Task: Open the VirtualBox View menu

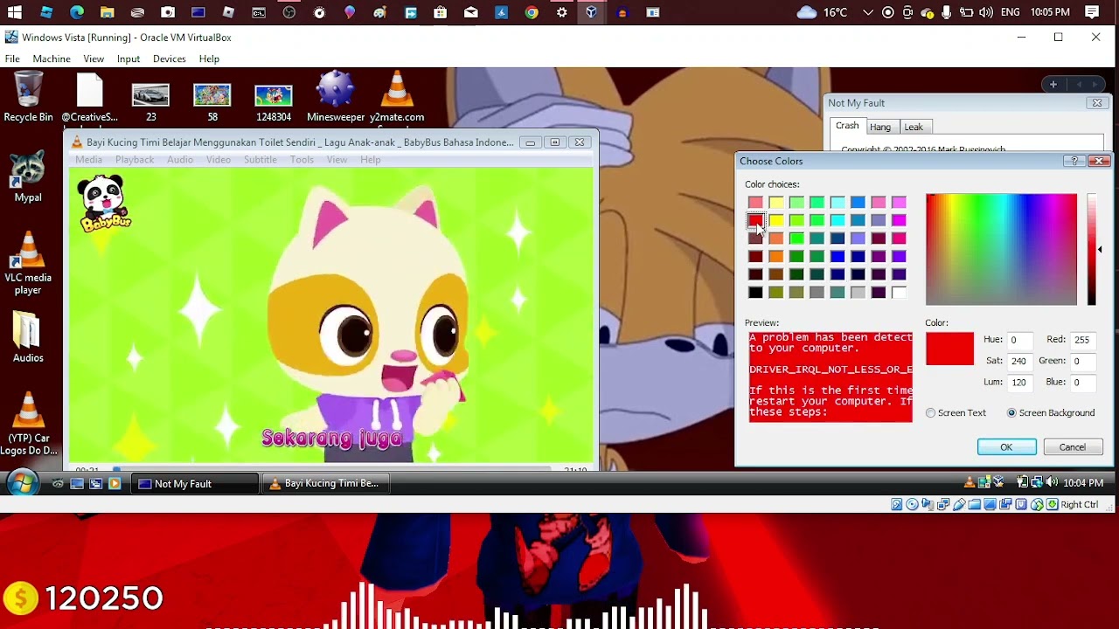Action: tap(94, 59)
